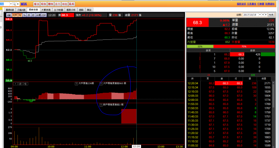Click the green 30% inner volume bar
This screenshot has height=148, width=279.
[x=200, y=46]
